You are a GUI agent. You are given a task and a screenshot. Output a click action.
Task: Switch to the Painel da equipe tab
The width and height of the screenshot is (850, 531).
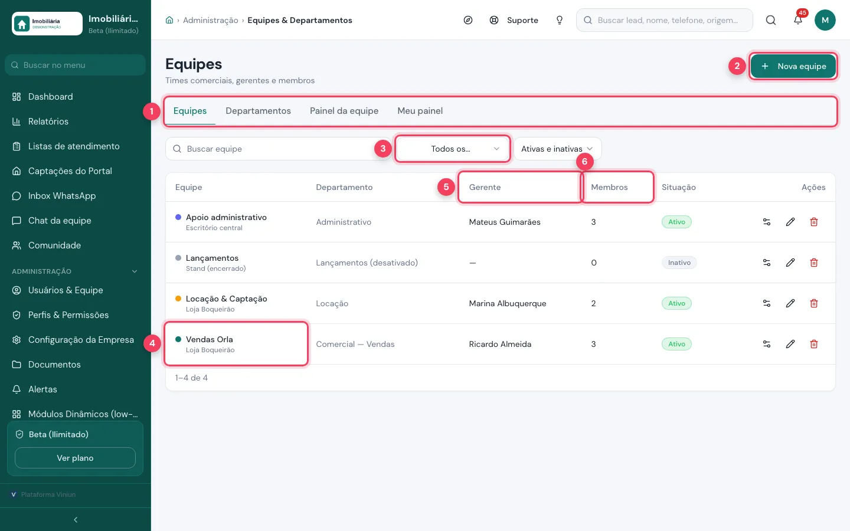click(344, 111)
